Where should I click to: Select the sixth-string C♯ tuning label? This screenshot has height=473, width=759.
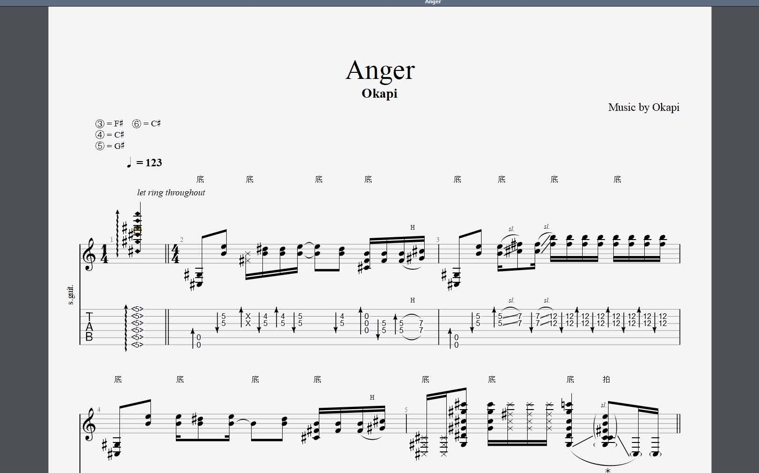146,124
